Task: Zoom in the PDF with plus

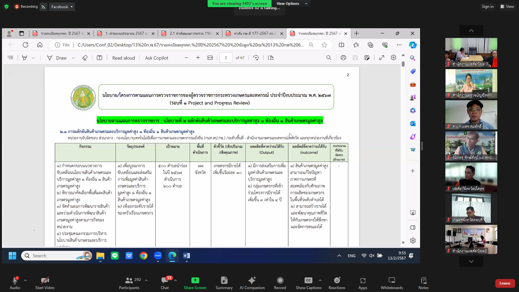Action: click(x=198, y=58)
